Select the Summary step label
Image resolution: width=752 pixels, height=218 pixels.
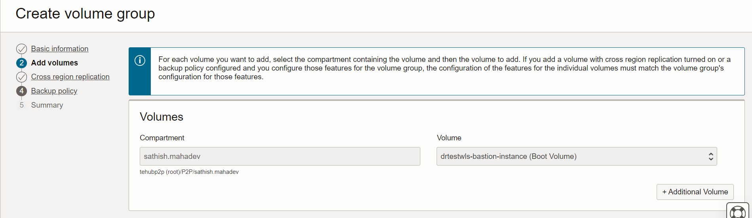click(x=47, y=105)
